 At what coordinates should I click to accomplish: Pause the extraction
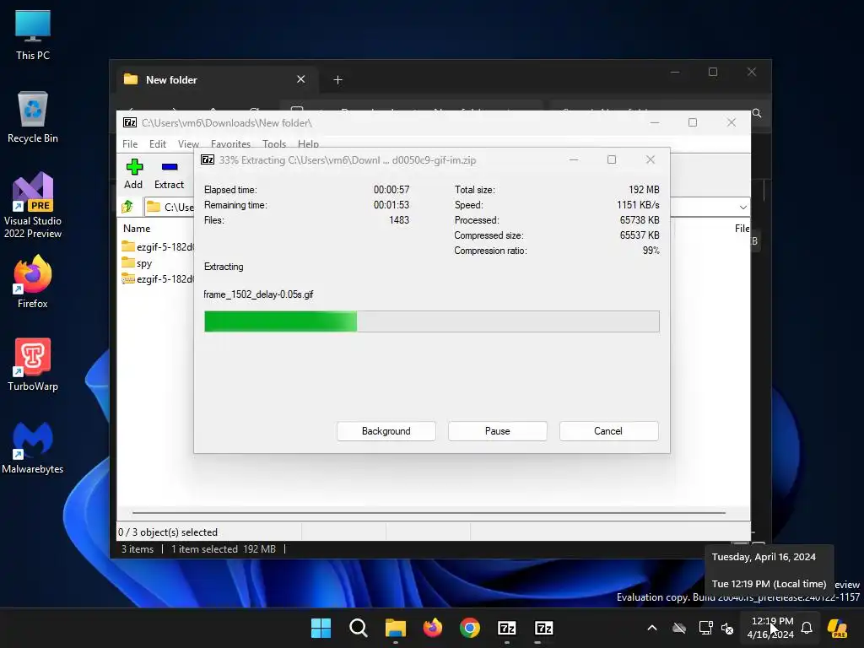[x=498, y=431]
